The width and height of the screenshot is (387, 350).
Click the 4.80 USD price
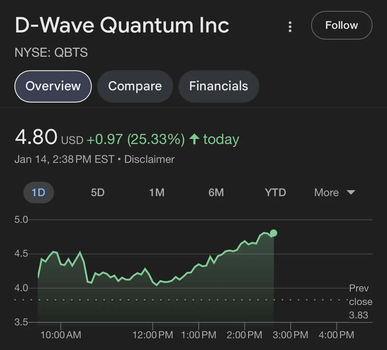(x=36, y=137)
